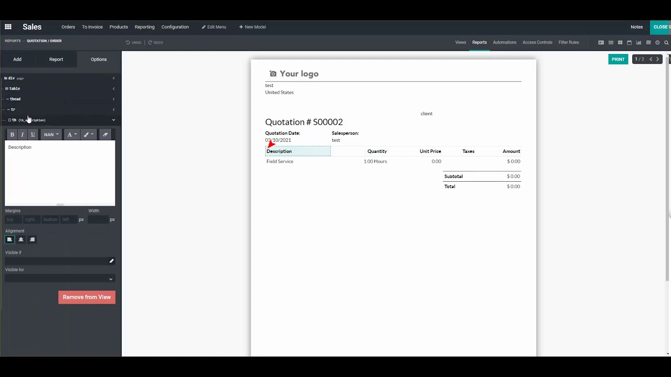Expand the tr node chevron
This screenshot has width=671, height=377.
tap(113, 109)
